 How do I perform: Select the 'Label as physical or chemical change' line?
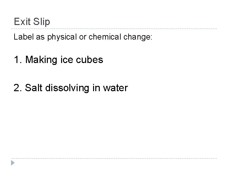(83, 37)
